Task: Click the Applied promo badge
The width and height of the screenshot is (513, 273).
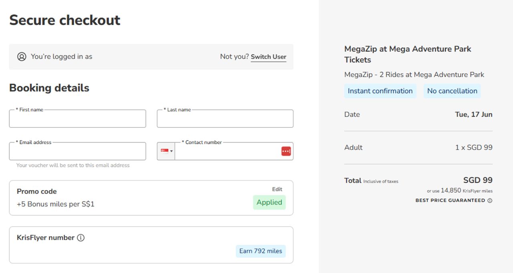Action: 269,202
